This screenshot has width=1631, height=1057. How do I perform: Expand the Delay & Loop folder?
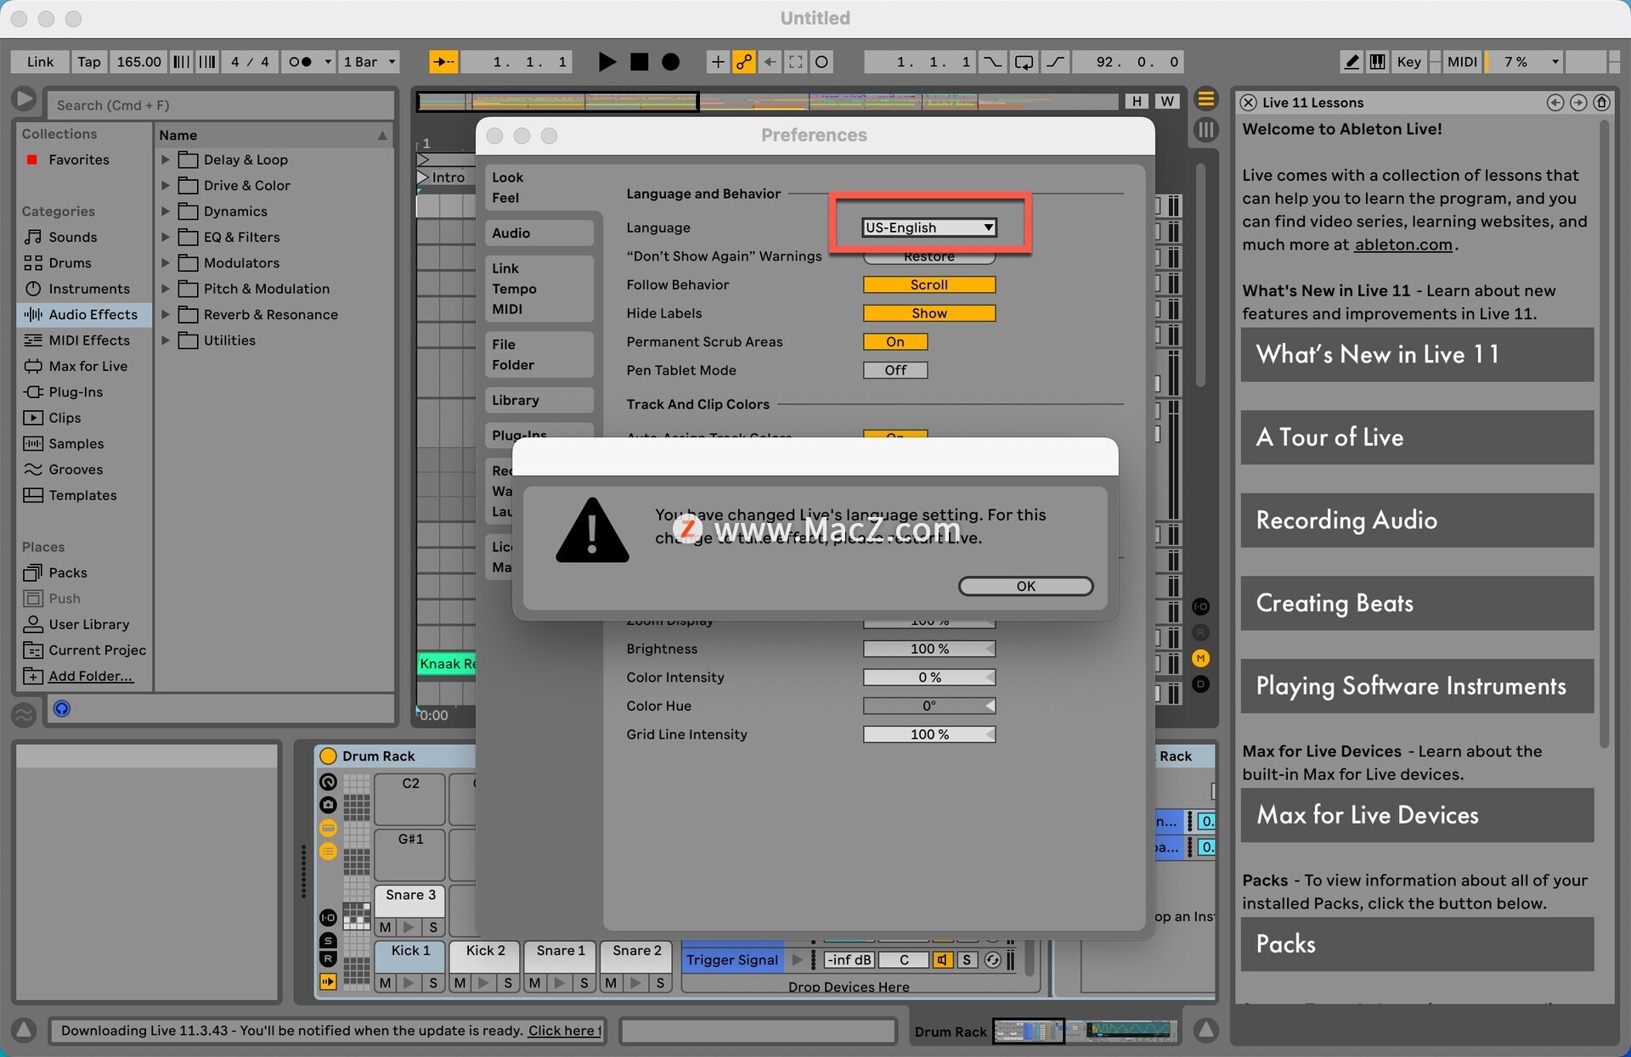pos(166,160)
